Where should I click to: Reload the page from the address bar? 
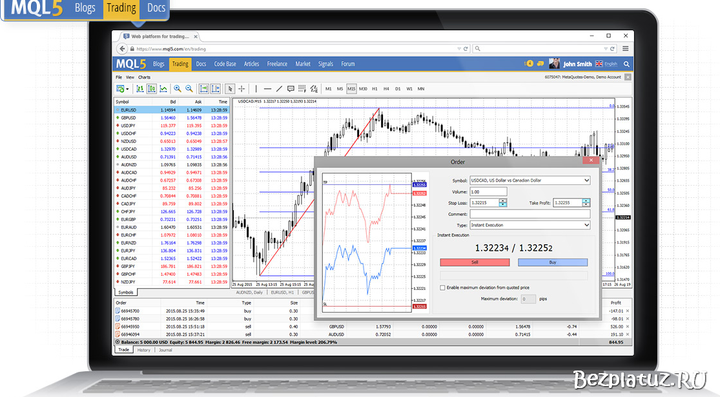pos(466,48)
